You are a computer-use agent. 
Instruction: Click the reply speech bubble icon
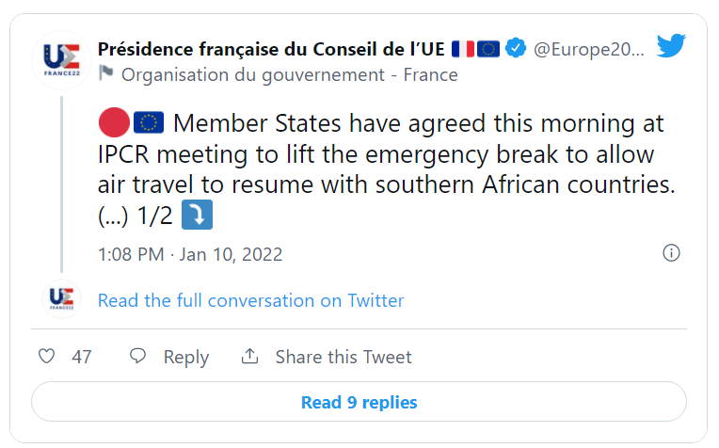coord(138,357)
